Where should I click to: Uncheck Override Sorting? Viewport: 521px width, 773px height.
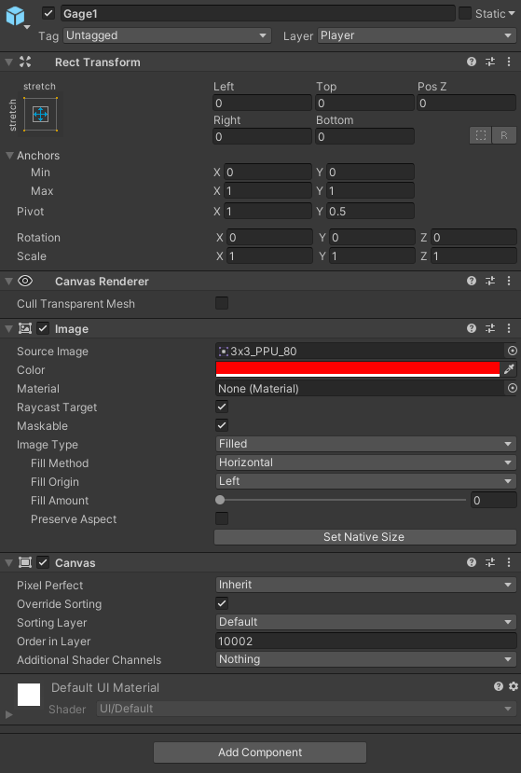click(x=222, y=603)
